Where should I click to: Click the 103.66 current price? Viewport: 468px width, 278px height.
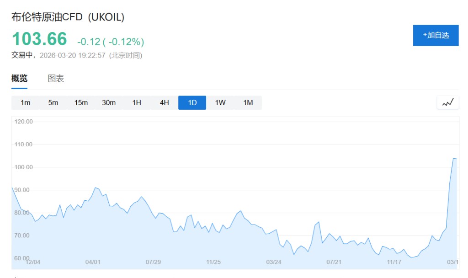(39, 39)
